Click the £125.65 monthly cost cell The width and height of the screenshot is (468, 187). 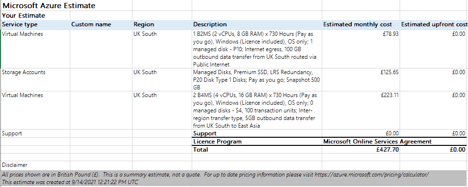pyautogui.click(x=361, y=80)
